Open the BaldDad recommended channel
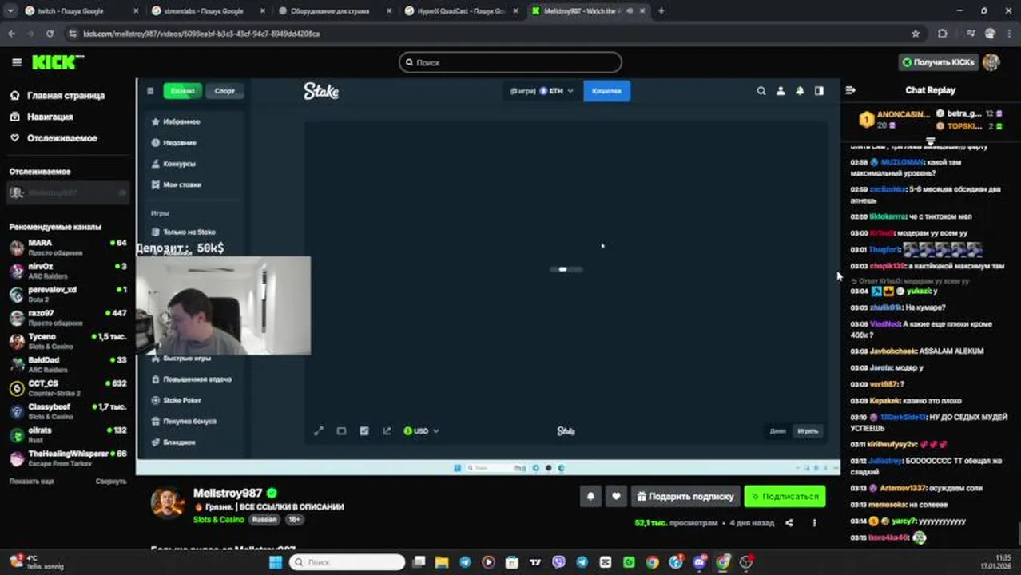 (x=68, y=364)
